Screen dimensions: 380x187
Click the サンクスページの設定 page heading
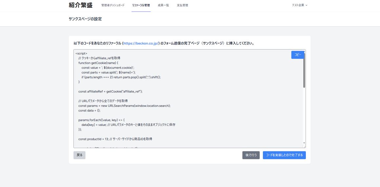(85, 19)
